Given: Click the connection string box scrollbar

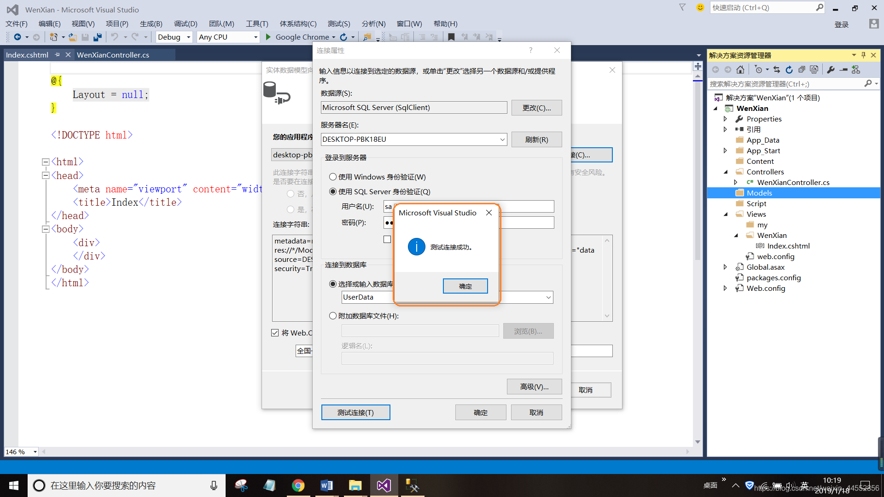Looking at the screenshot, I should tap(607, 278).
